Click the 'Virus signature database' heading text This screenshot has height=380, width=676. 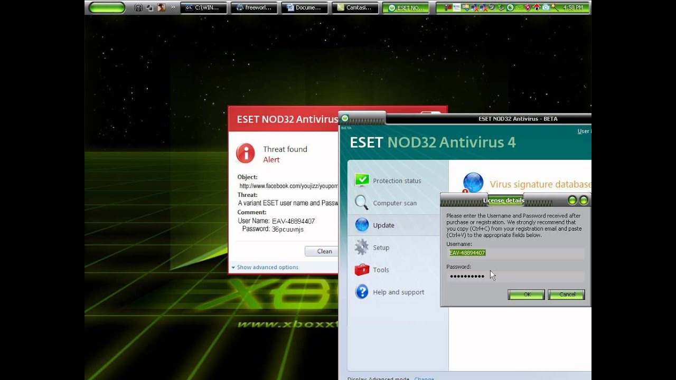pyautogui.click(x=540, y=184)
